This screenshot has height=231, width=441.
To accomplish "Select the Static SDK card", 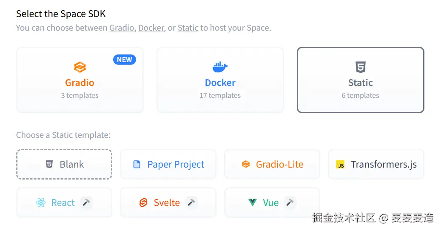I will tap(361, 80).
